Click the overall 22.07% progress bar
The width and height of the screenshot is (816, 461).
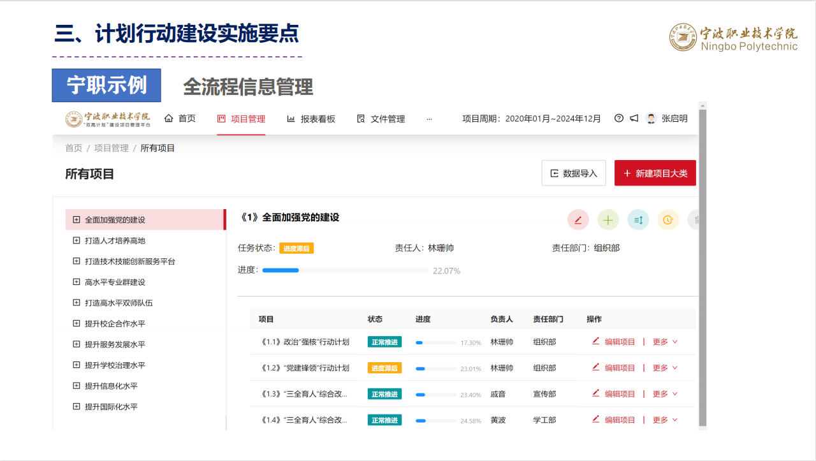point(345,270)
